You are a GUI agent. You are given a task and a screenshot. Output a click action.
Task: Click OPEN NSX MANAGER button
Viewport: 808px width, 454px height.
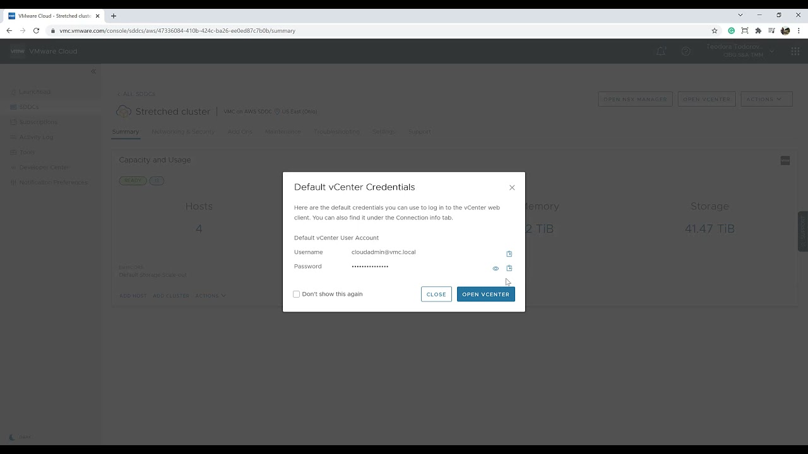point(635,99)
